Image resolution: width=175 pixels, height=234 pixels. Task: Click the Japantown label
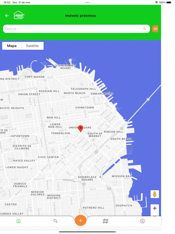click(20, 136)
